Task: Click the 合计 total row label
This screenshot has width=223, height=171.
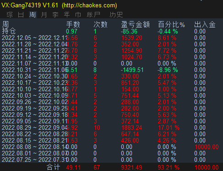Action: (x=53, y=167)
